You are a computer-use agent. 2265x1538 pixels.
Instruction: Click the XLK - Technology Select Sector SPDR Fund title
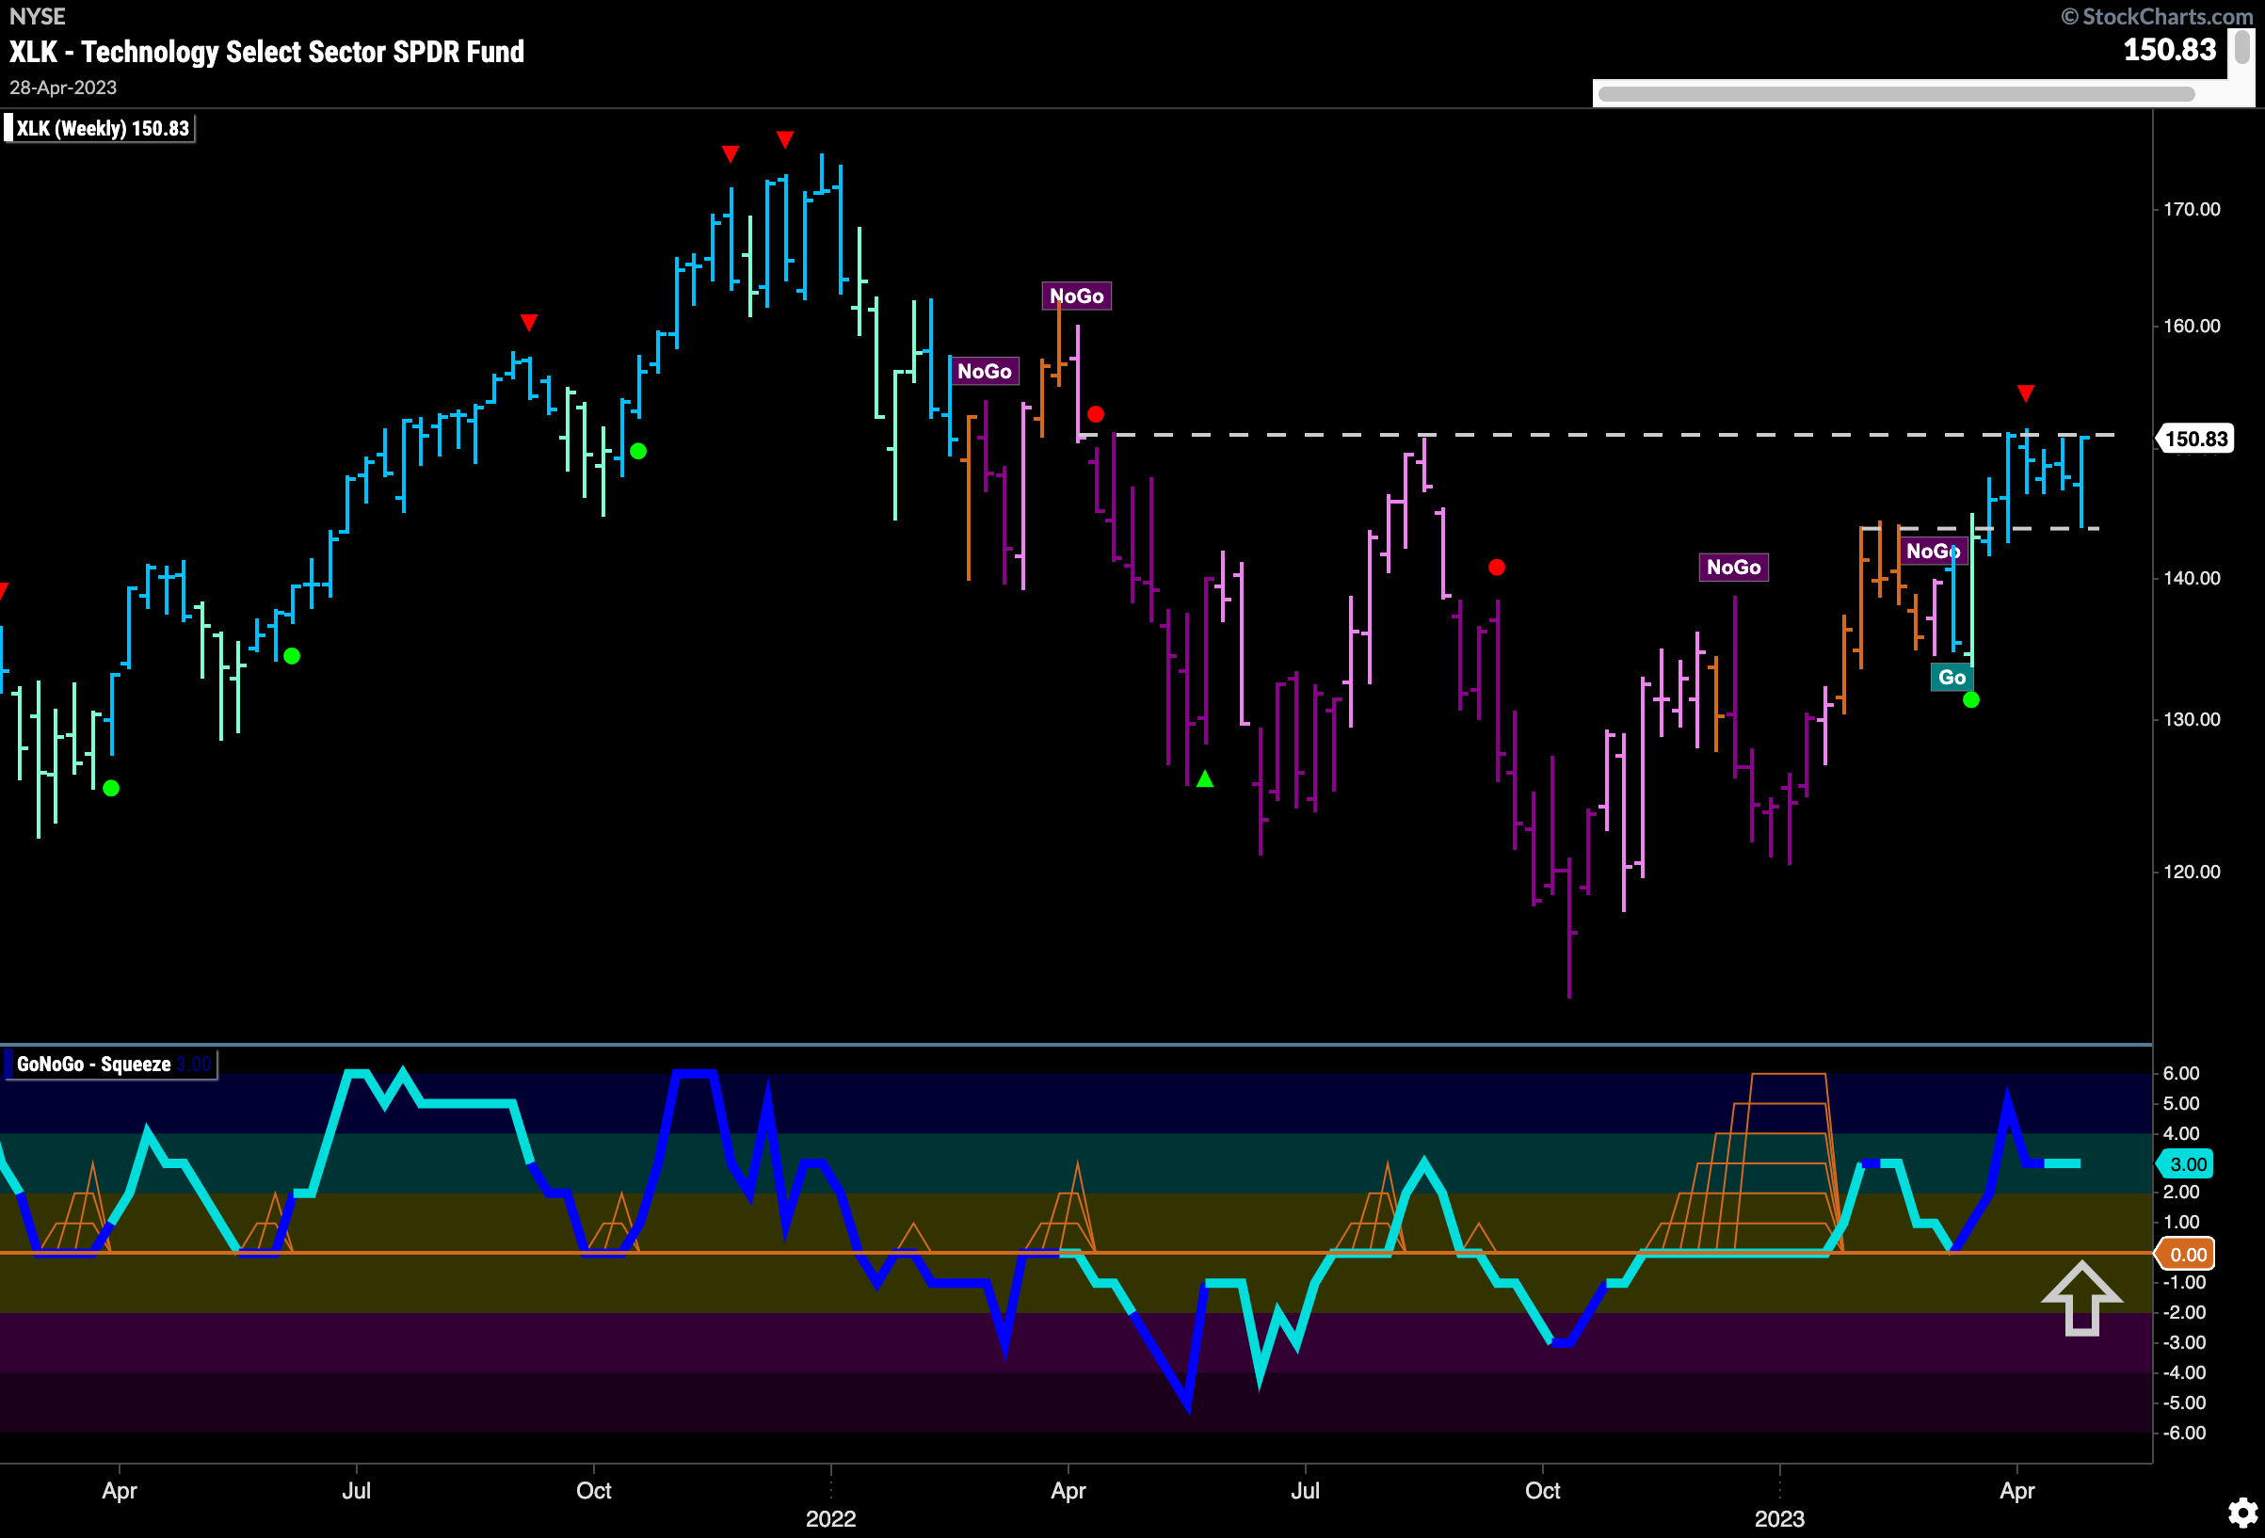[267, 52]
